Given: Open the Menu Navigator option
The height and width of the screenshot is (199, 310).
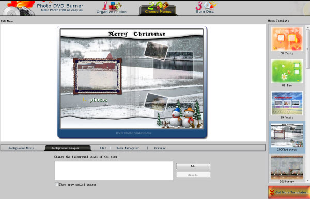Looking at the screenshot, I should point(128,148).
